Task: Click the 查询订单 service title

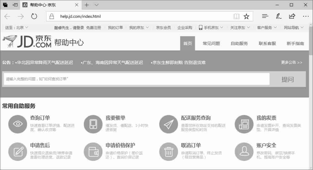Action: [40, 118]
